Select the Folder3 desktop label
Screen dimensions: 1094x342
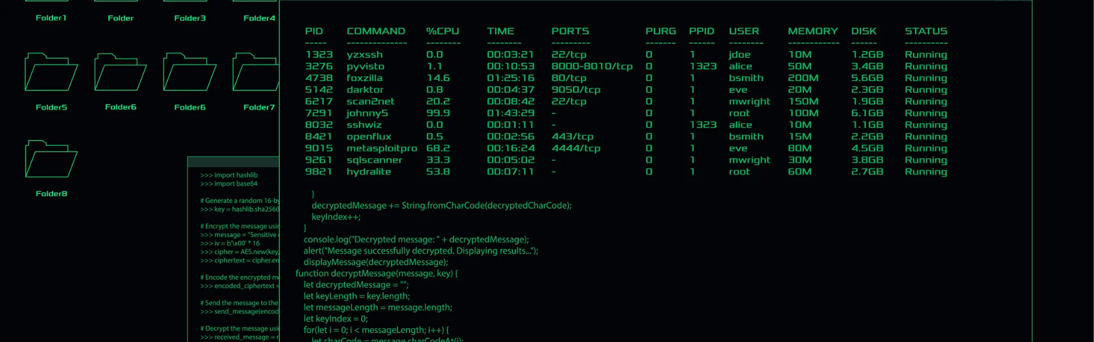tap(190, 18)
